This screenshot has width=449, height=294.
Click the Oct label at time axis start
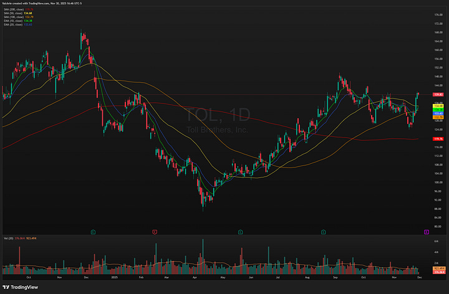pyautogui.click(x=28, y=277)
